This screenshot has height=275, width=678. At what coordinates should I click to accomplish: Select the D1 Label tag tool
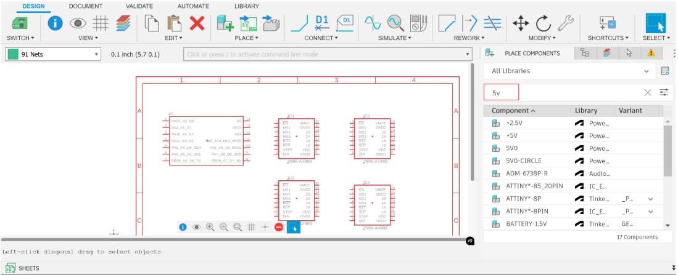coord(345,23)
